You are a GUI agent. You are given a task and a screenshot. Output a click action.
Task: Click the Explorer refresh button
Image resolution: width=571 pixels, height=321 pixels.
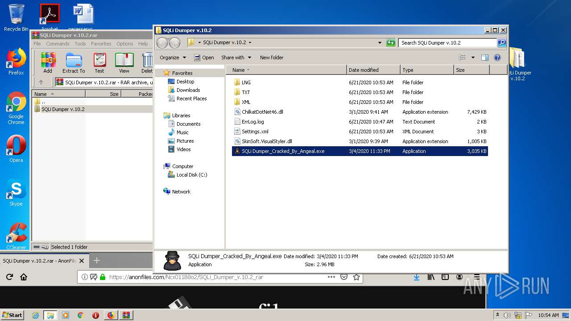[391, 43]
